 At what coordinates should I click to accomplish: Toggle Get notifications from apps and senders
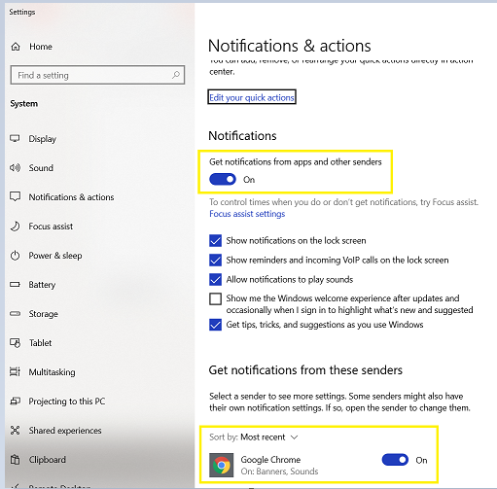(x=223, y=179)
